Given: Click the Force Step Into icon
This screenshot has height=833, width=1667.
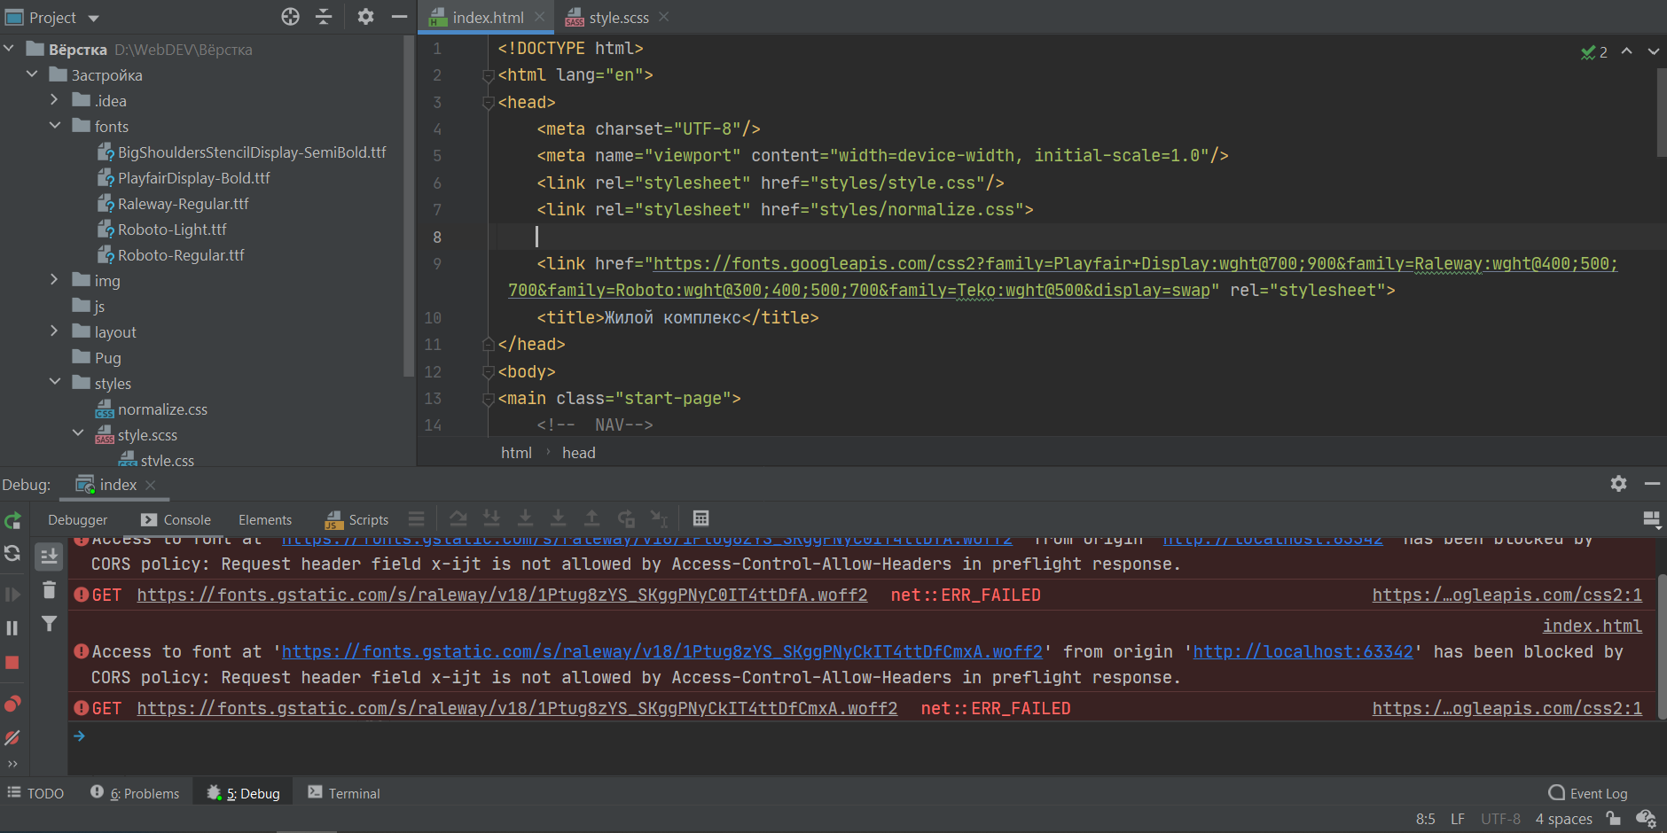Looking at the screenshot, I should pyautogui.click(x=525, y=519).
